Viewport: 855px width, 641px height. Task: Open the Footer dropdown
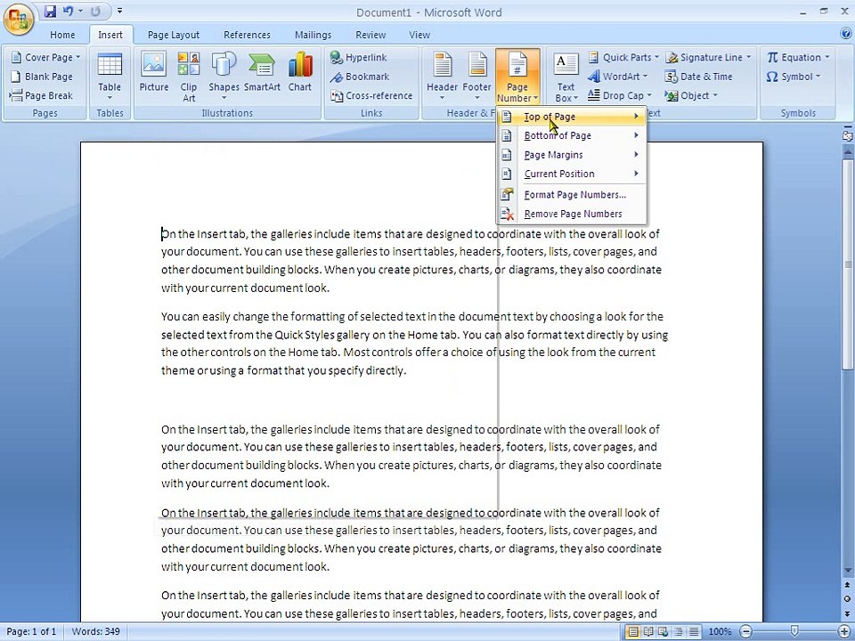pyautogui.click(x=477, y=77)
